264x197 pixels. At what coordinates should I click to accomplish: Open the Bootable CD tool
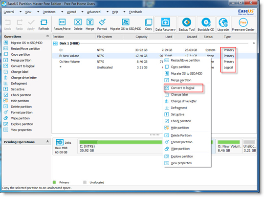206,24
